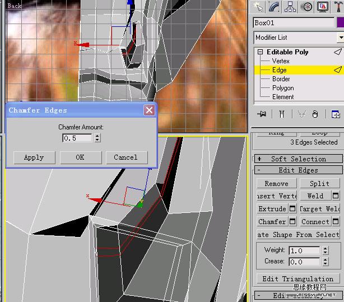Open the Modify command panel tab
Screen dimensions: 344x302
[x=274, y=7]
